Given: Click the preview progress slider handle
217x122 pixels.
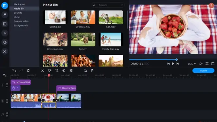Looking at the screenshot, I should click(x=176, y=60).
